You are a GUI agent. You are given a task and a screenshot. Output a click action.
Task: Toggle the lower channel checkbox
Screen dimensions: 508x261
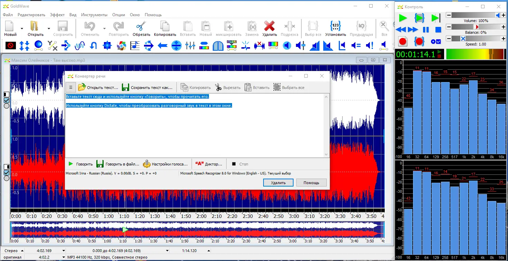[x=6, y=173]
